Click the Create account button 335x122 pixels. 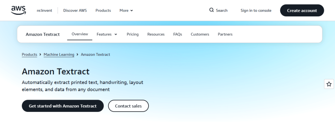click(302, 10)
